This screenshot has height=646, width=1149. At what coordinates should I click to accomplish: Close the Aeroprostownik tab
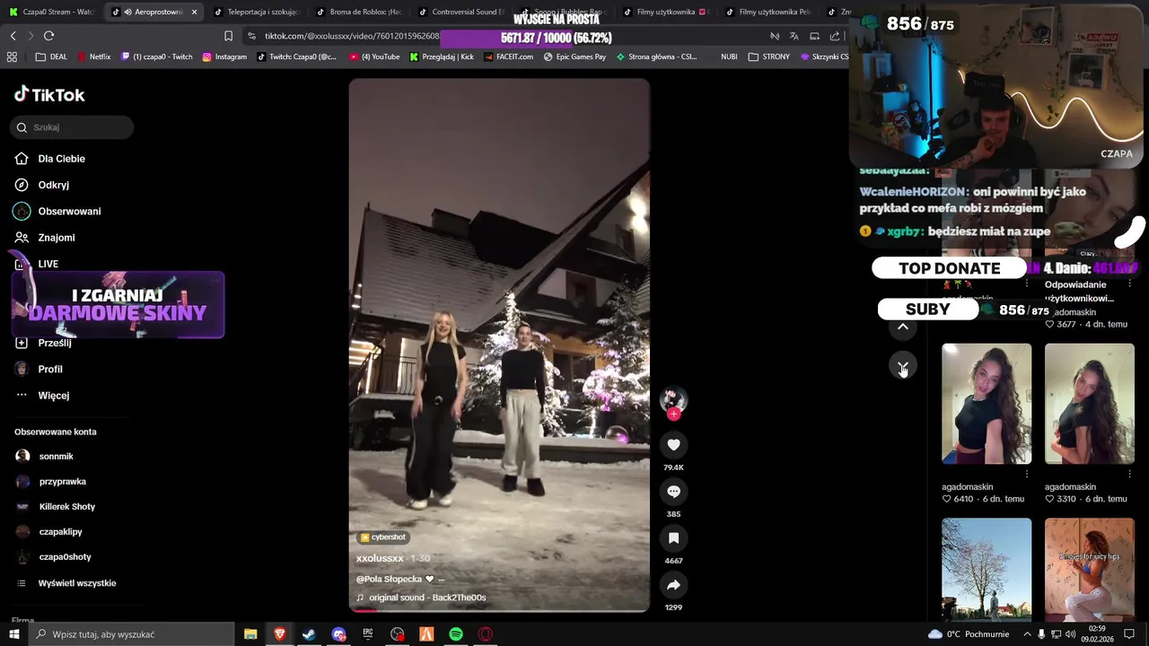coord(194,13)
